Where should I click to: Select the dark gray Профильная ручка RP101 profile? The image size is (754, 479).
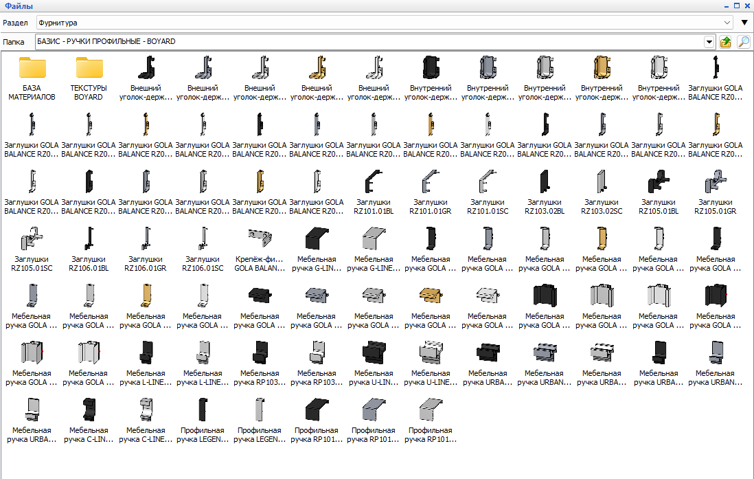point(373,421)
